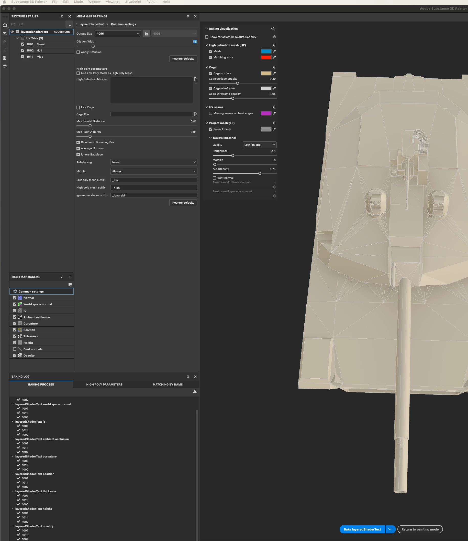The image size is (468, 541).
Task: Enable Bent normals baker checkbox
Action: click(x=15, y=349)
